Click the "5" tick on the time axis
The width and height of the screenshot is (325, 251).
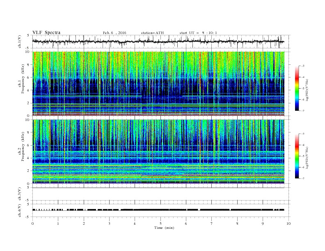[x=160, y=224]
